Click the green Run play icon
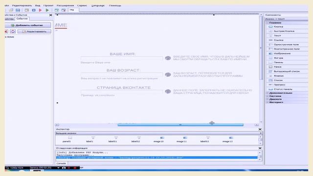Viewport: 313px width, 176px height. 47,10
